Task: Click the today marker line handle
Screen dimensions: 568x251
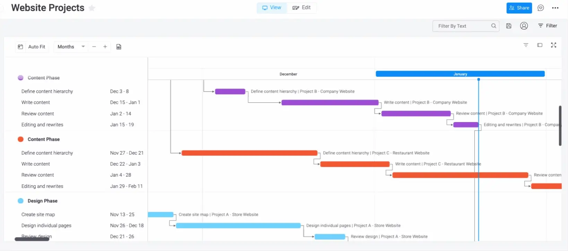Action: pos(479,80)
